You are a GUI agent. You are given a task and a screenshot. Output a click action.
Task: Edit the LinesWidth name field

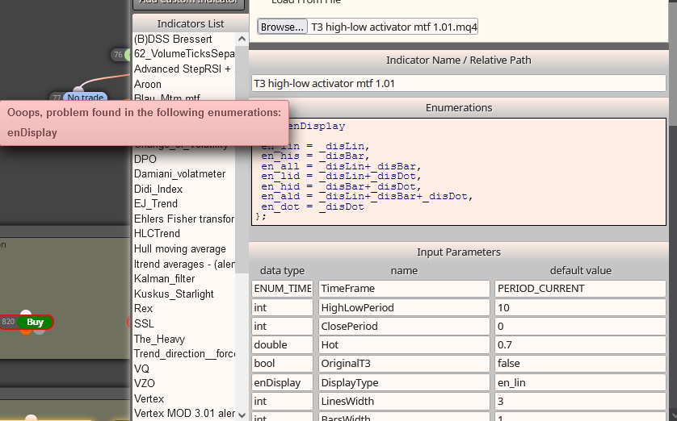(x=404, y=401)
